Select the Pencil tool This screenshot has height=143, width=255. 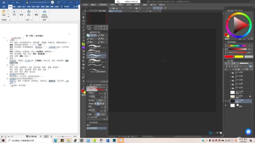click(83, 41)
